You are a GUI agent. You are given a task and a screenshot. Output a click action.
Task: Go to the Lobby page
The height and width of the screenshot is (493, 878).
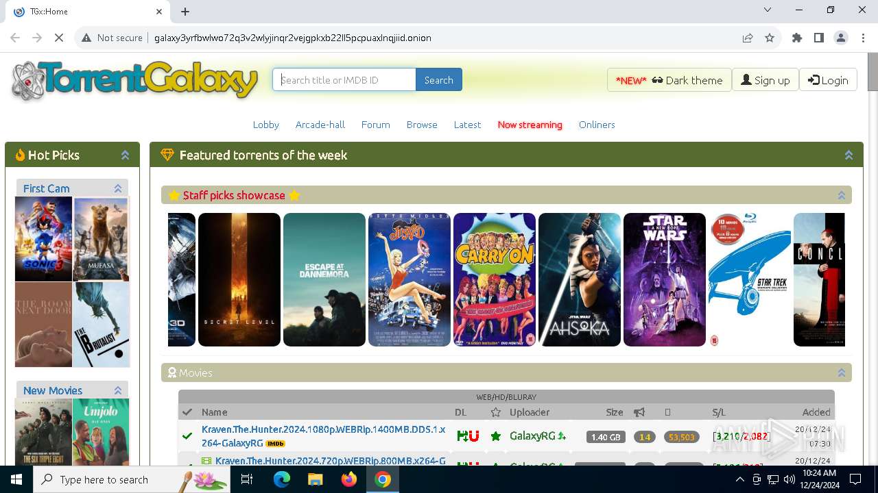[265, 125]
